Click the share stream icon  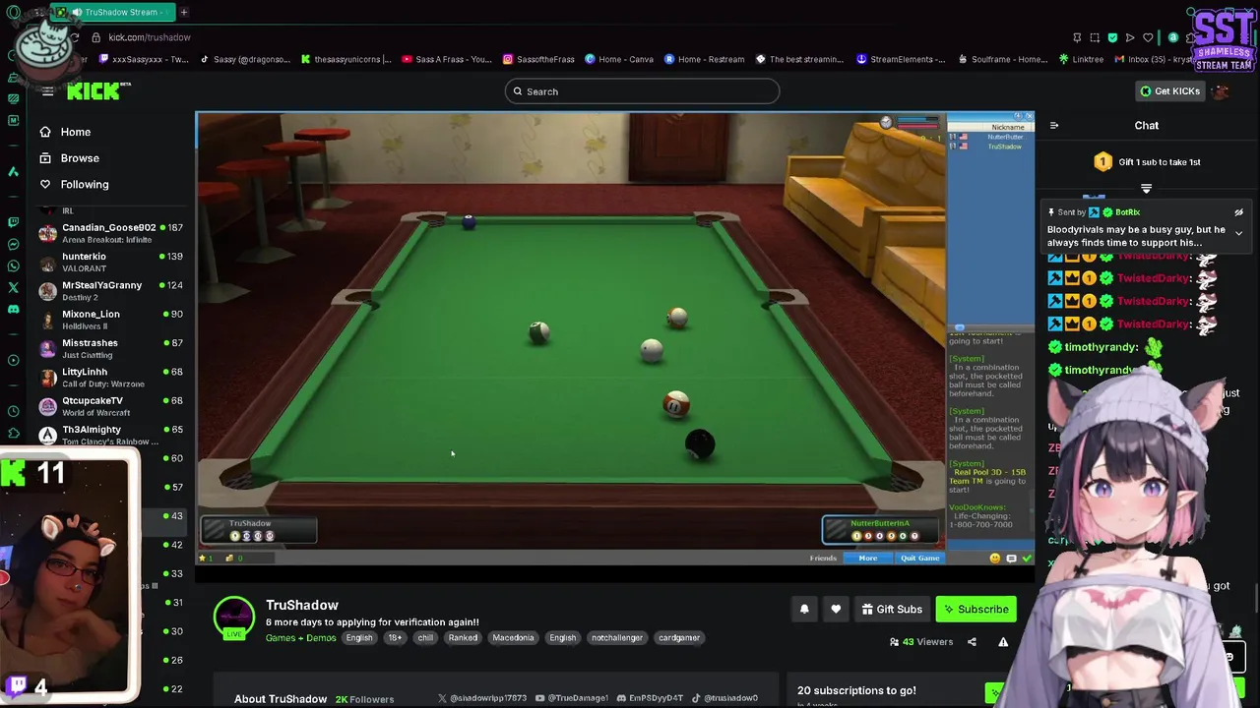tap(972, 642)
